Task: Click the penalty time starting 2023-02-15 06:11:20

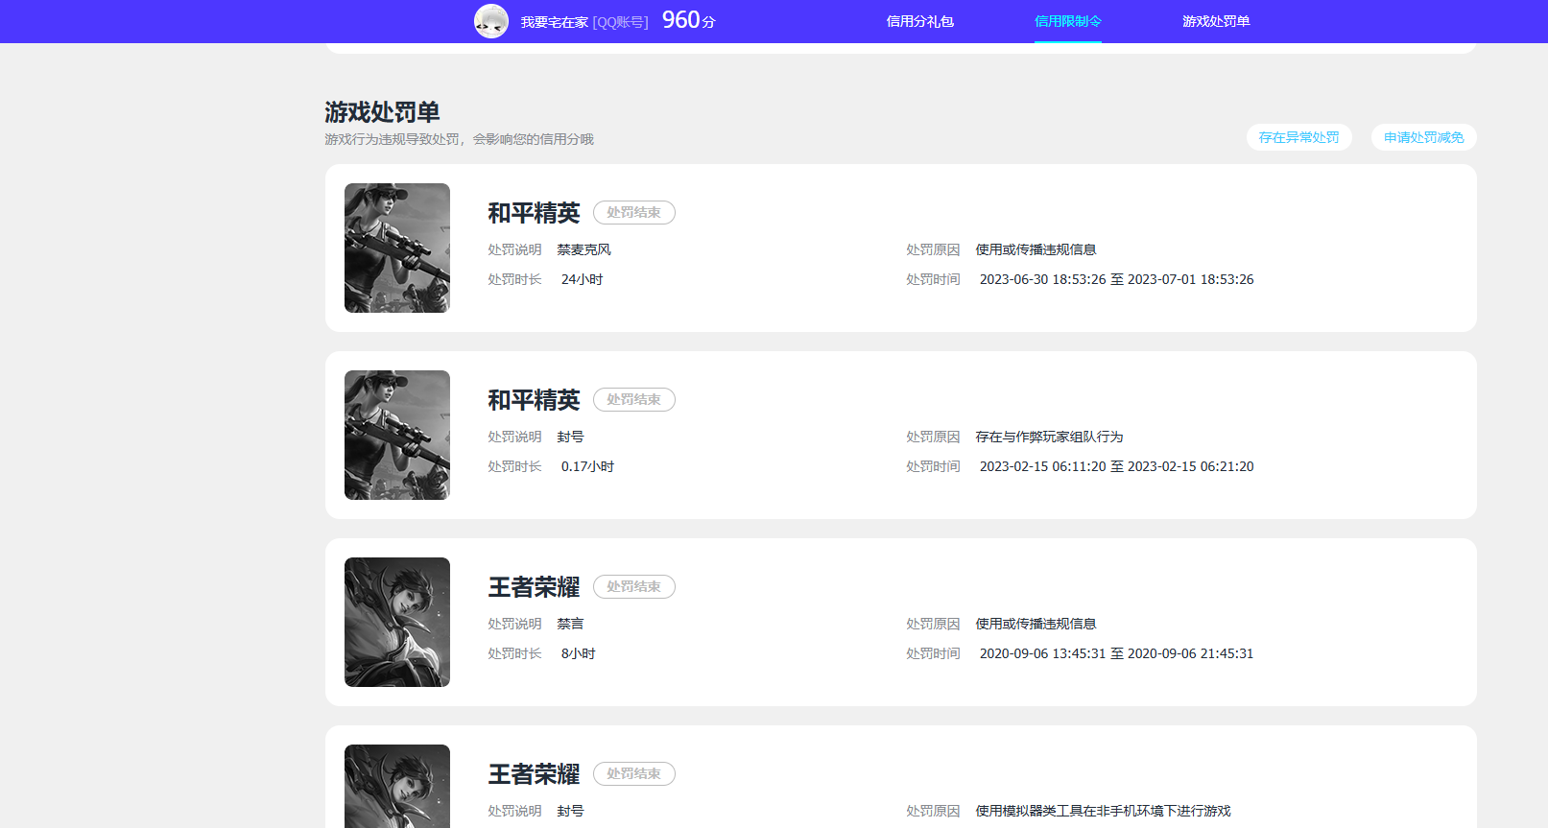Action: click(x=1117, y=466)
